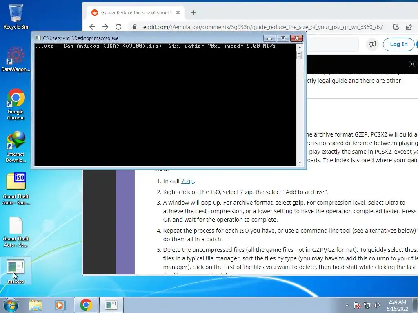Select the Reddit guide tab
This screenshot has width=418, height=313.
(136, 13)
